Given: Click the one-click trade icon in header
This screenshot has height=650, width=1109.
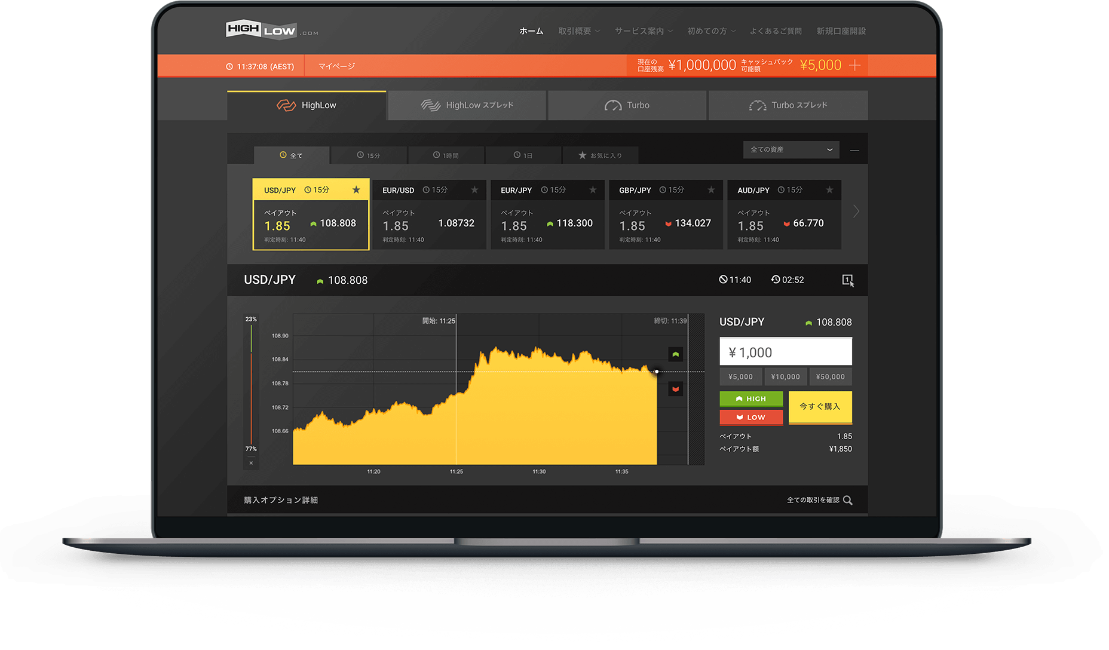Looking at the screenshot, I should click(848, 280).
